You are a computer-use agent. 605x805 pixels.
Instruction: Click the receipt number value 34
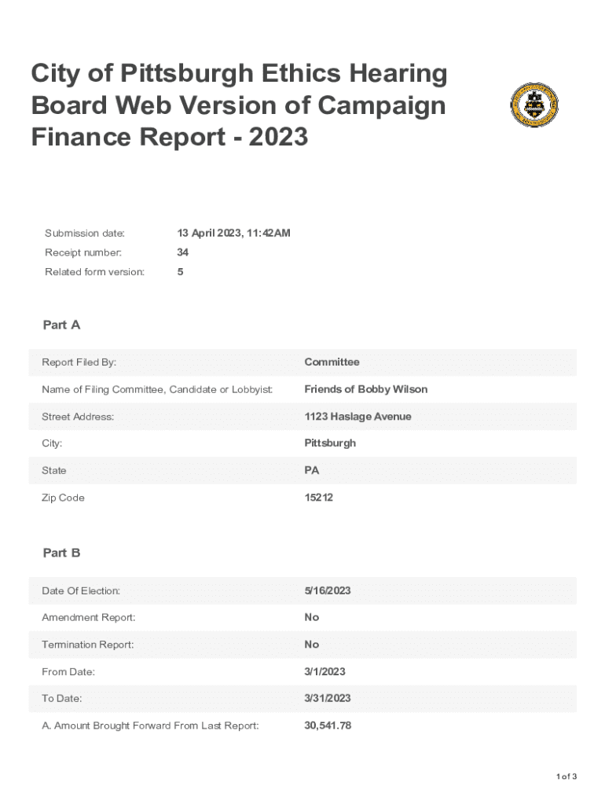(x=183, y=252)
